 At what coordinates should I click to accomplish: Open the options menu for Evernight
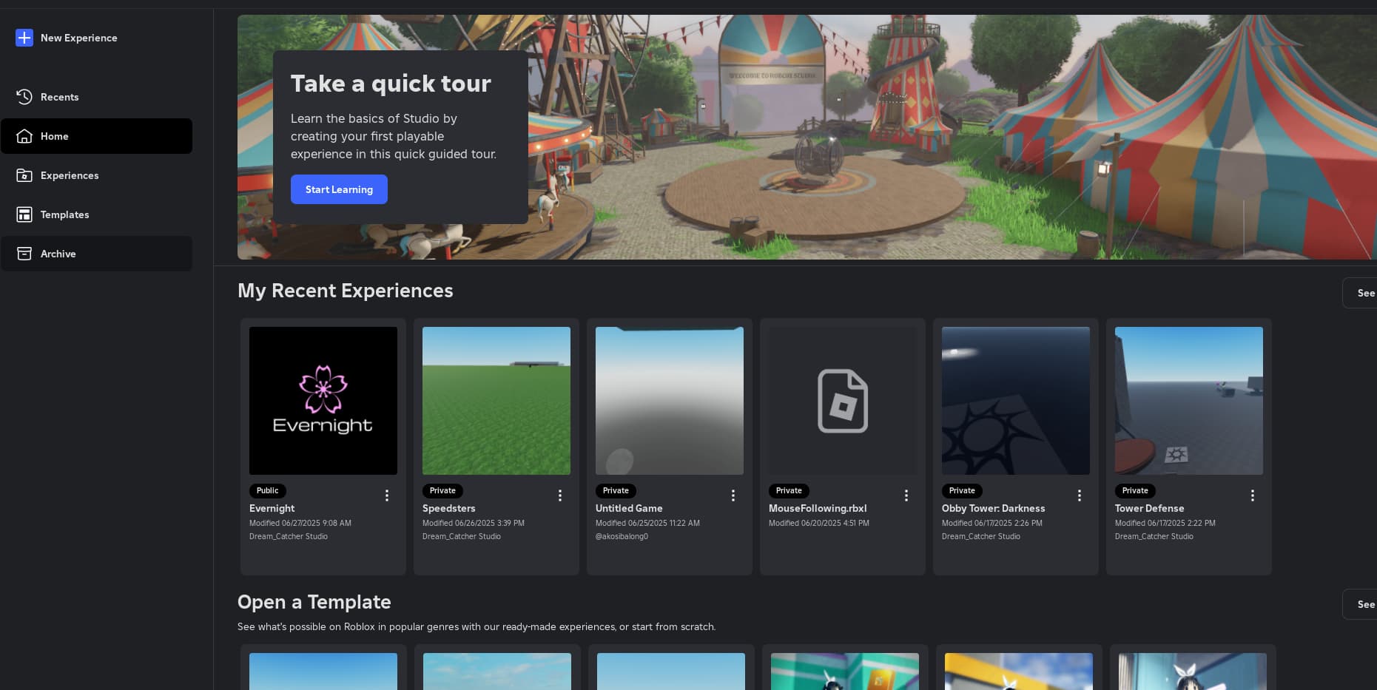coord(386,495)
